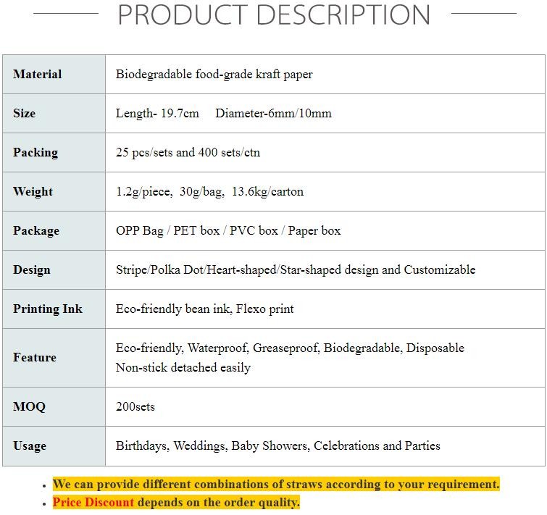
Task: Click the highlighted straw combinations sentence
Action: click(x=276, y=484)
